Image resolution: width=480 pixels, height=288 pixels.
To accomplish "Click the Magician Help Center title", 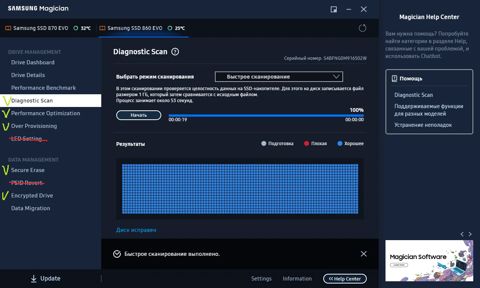I will click(x=429, y=17).
